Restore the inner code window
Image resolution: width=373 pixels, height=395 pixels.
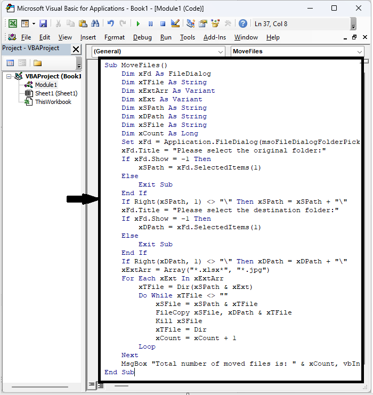pos(354,37)
